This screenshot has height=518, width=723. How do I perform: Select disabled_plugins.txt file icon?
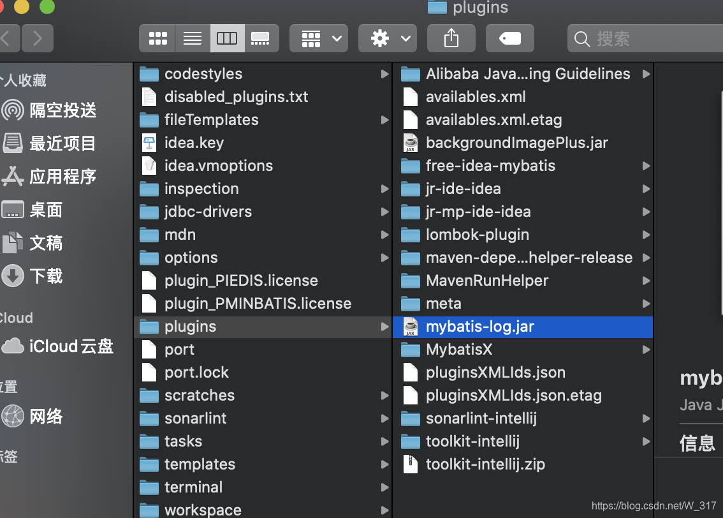(x=149, y=97)
